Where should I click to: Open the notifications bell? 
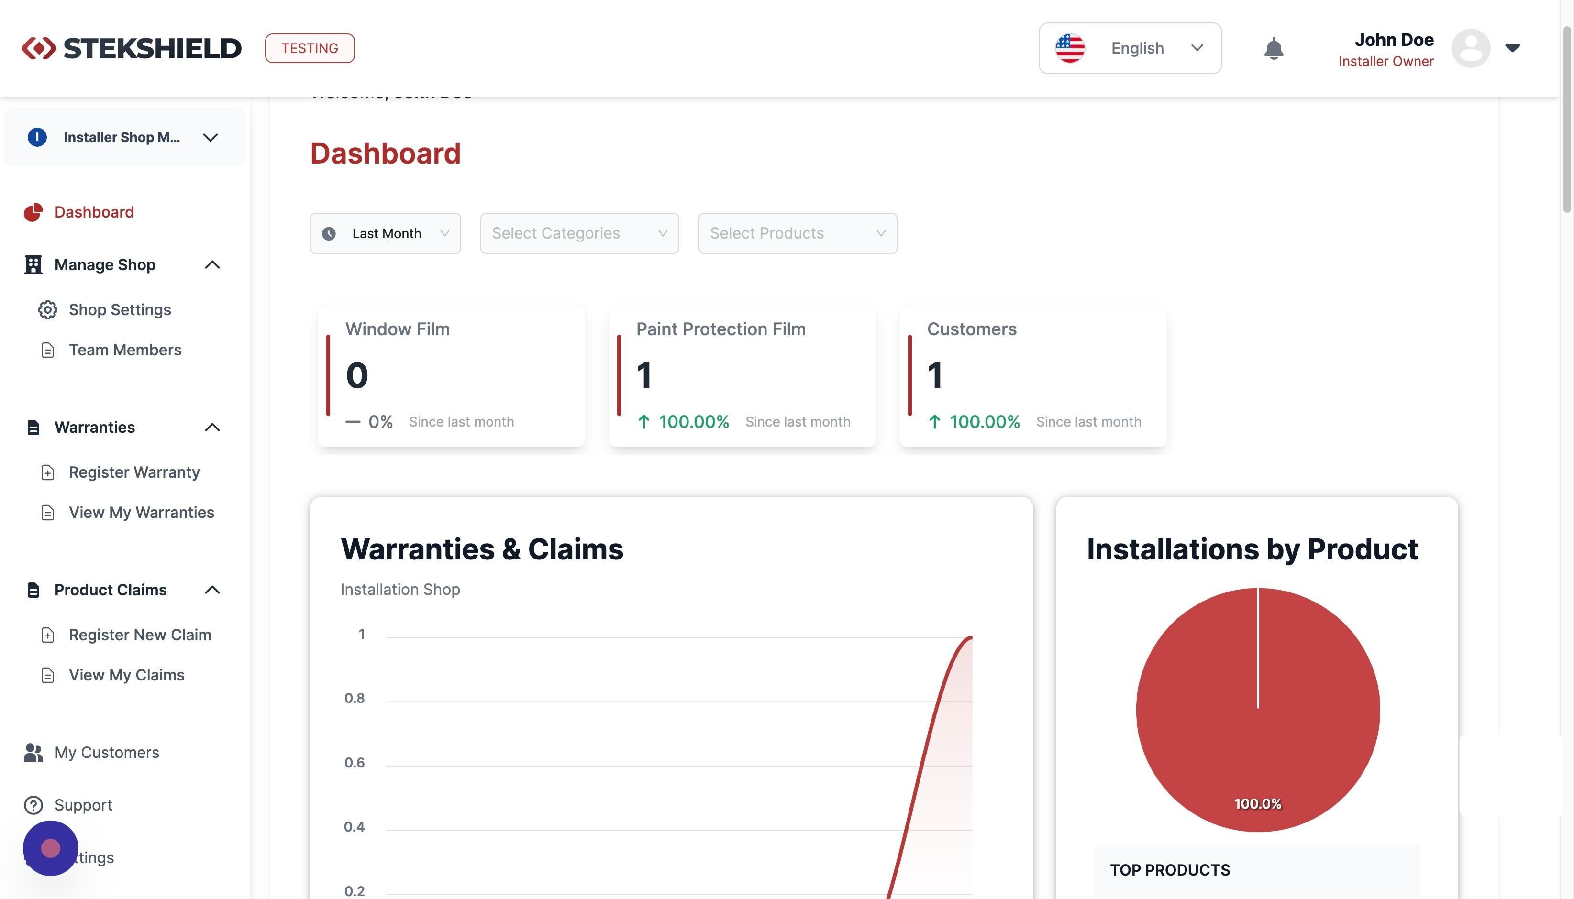click(x=1273, y=48)
